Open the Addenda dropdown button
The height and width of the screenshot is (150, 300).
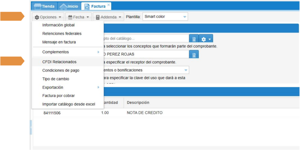click(x=108, y=17)
